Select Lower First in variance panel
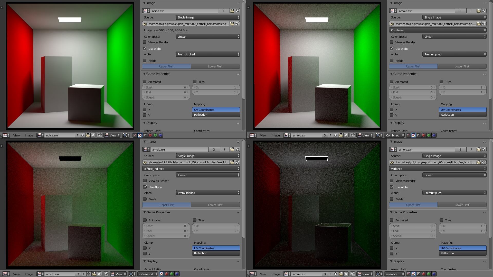493x277 pixels. 462,205
